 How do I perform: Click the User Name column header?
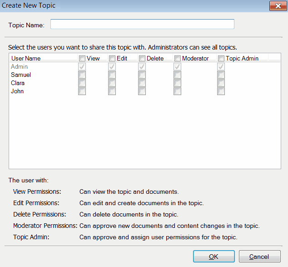pos(26,58)
